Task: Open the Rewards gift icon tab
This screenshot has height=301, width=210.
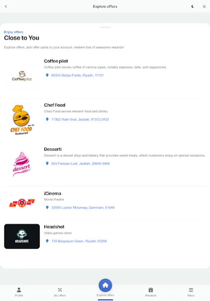Action: 151,292
